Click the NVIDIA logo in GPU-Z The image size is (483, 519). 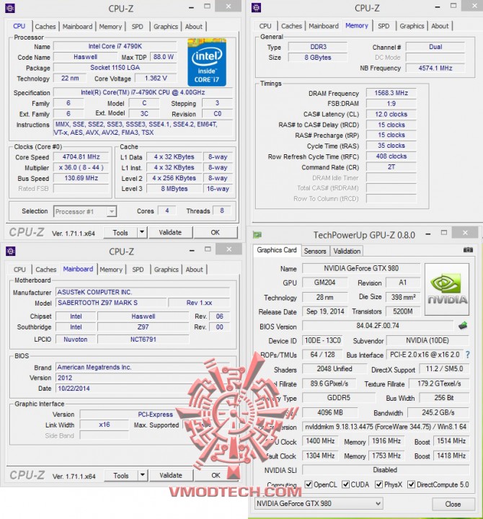tap(447, 289)
